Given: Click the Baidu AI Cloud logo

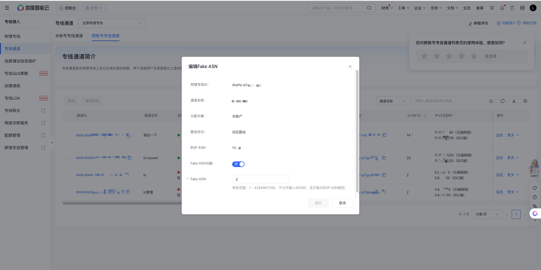Looking at the screenshot, I should point(33,8).
